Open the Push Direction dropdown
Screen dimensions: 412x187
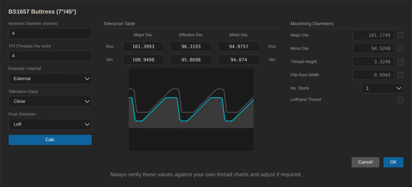[x=50, y=124]
